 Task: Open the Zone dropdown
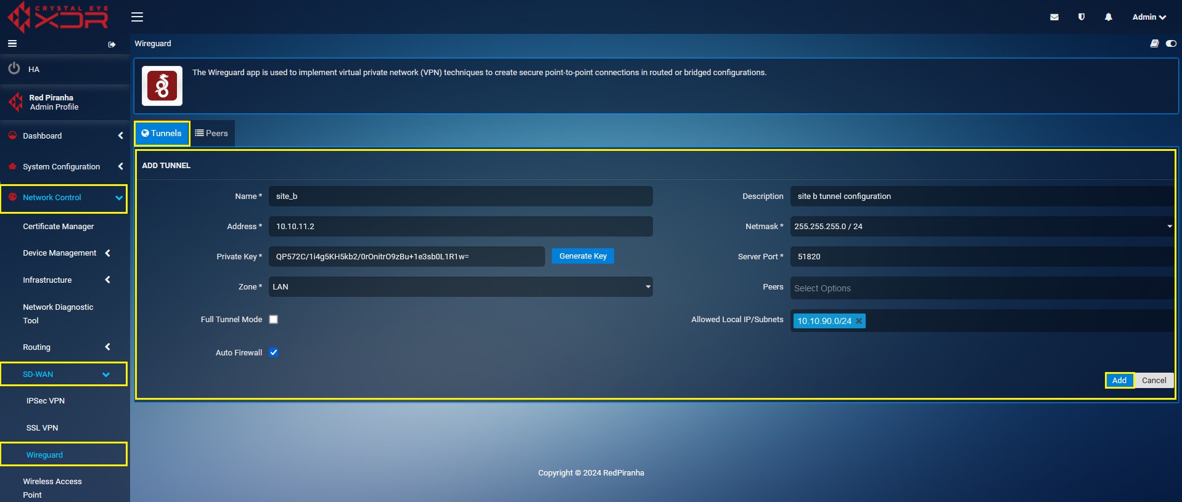click(x=461, y=287)
